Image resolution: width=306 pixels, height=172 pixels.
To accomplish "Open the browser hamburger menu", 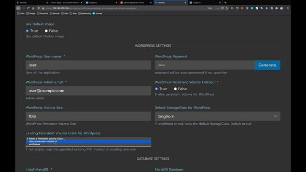I will pyautogui.click(x=288, y=8).
